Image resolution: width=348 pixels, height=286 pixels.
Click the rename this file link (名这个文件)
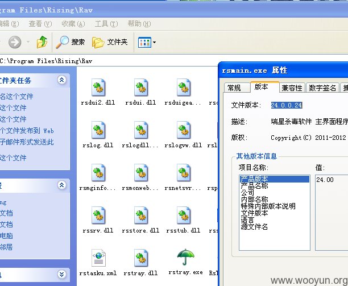tap(16, 96)
